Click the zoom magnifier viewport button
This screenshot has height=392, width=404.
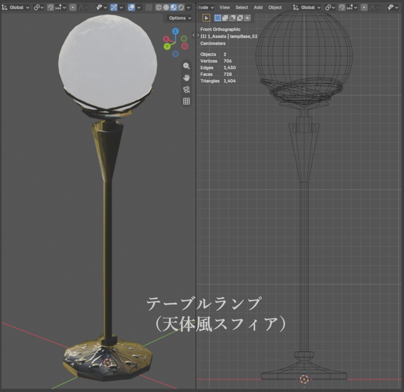point(186,66)
